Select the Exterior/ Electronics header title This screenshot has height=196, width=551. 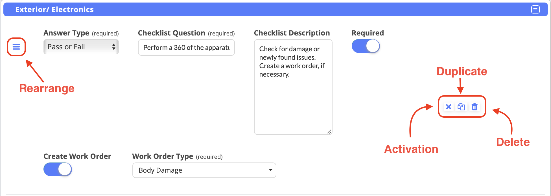(54, 10)
